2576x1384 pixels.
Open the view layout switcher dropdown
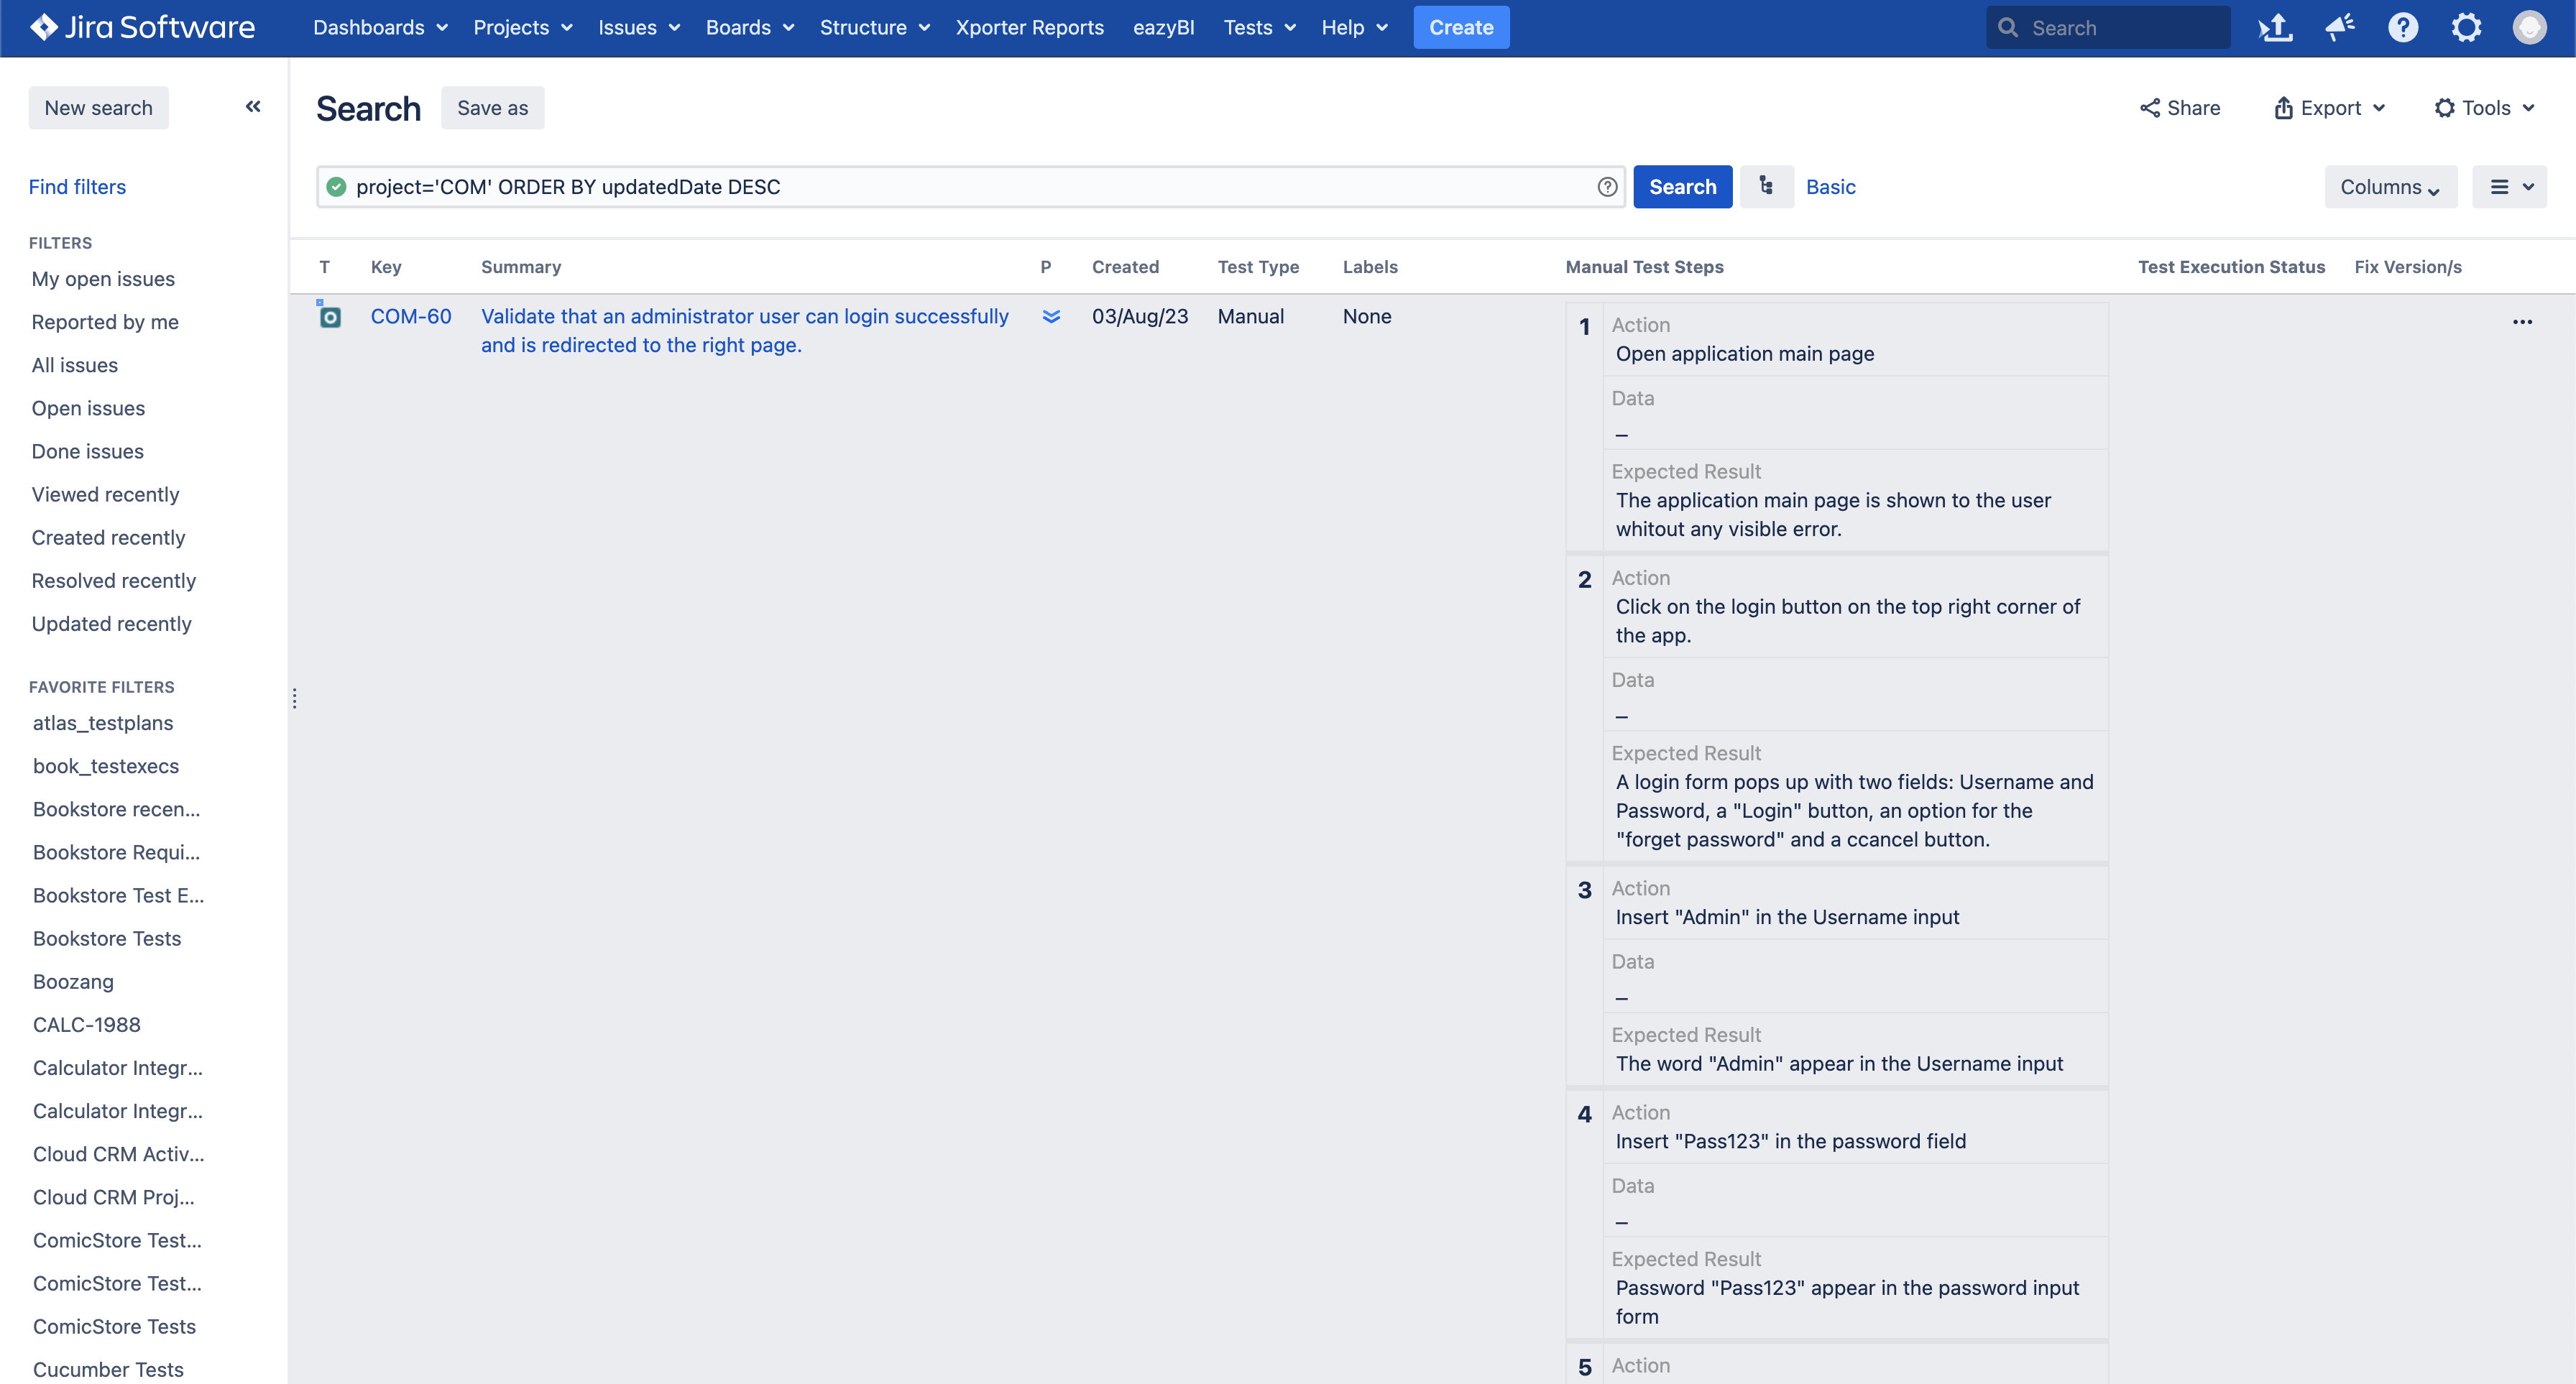point(2509,187)
